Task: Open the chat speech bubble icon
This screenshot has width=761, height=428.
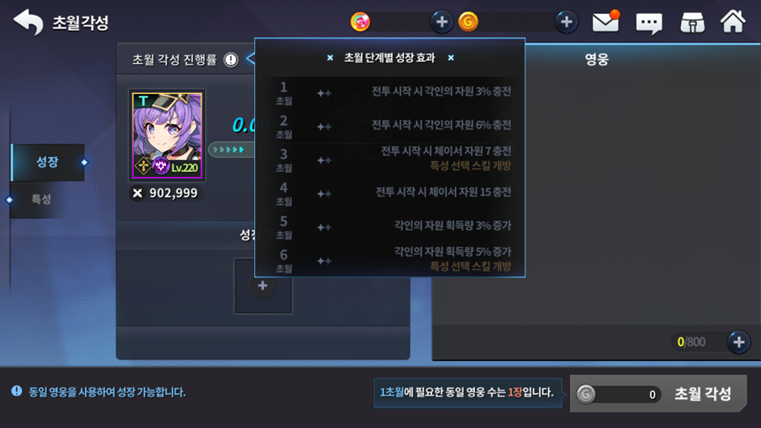Action: (649, 23)
